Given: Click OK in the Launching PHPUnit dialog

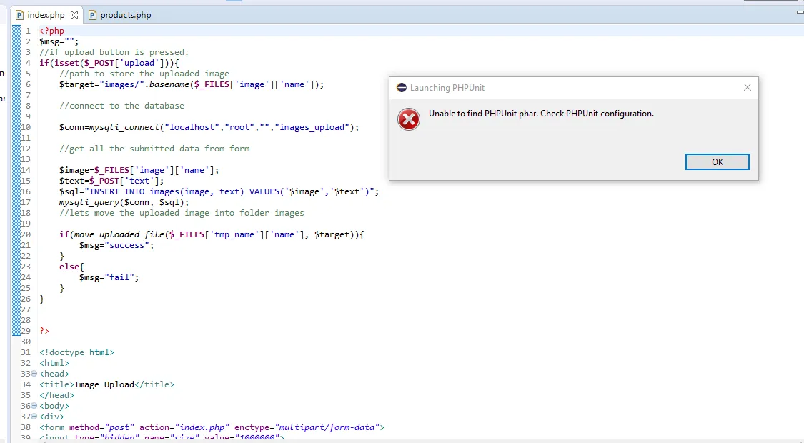Looking at the screenshot, I should point(717,162).
